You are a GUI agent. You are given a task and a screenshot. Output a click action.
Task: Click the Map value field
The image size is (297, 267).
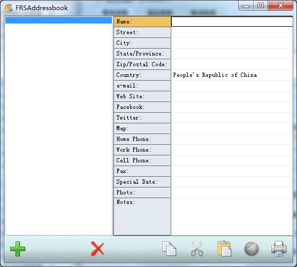tap(232, 128)
